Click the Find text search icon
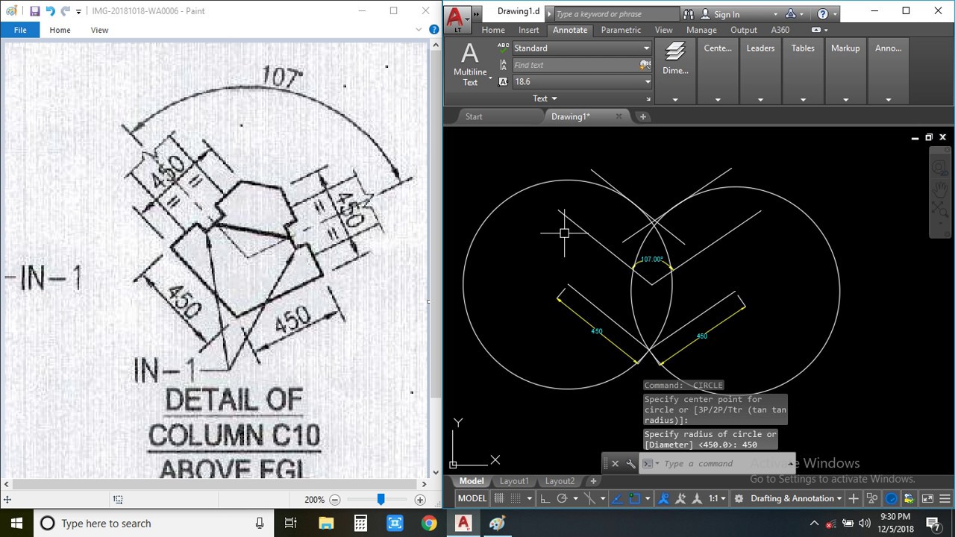 point(645,65)
